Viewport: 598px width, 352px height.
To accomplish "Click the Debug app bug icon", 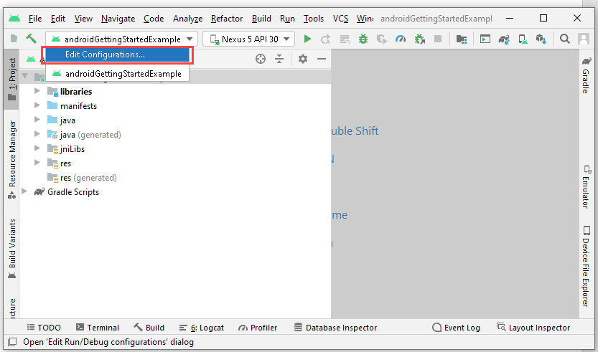I will click(363, 39).
